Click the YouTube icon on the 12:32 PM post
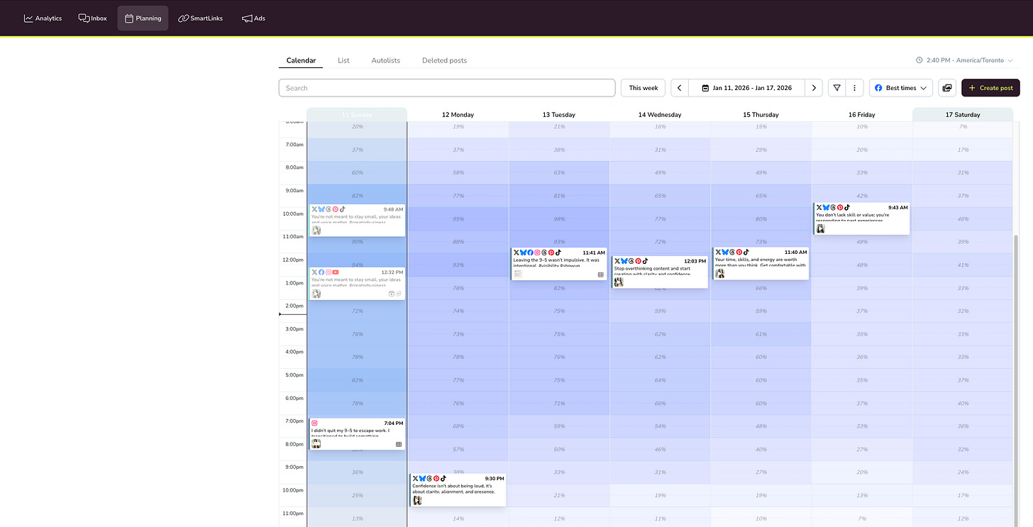 pyautogui.click(x=336, y=272)
